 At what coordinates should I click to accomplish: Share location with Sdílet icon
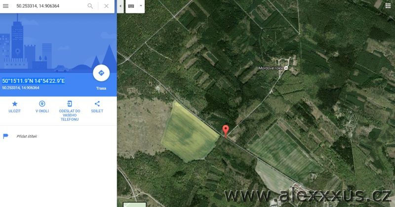(97, 106)
